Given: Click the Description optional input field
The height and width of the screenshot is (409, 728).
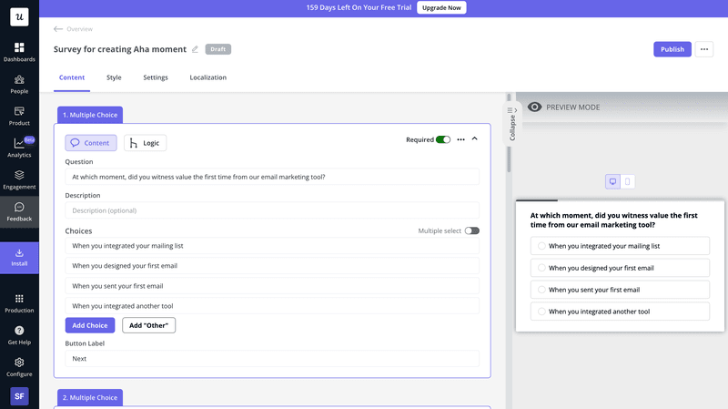Looking at the screenshot, I should [x=272, y=210].
